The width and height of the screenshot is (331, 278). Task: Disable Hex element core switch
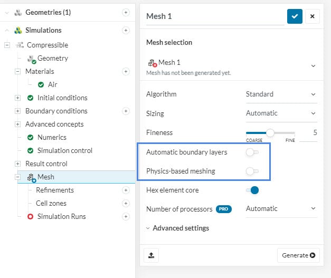coord(252,190)
